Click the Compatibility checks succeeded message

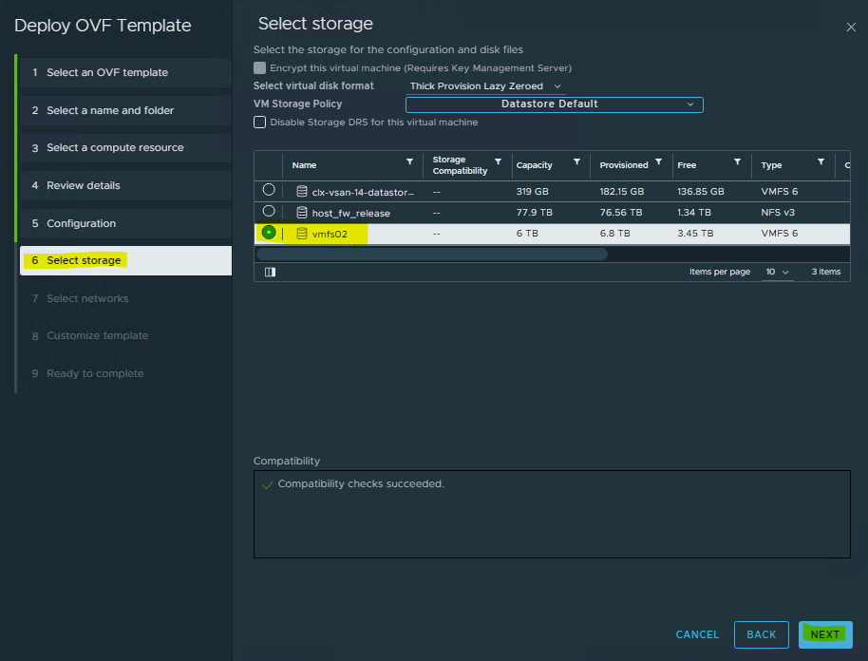(361, 483)
